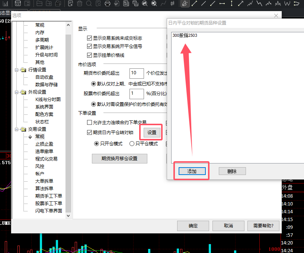
Task: Toggle the highlighted freehand pen drawing tool
Action: 185,3
